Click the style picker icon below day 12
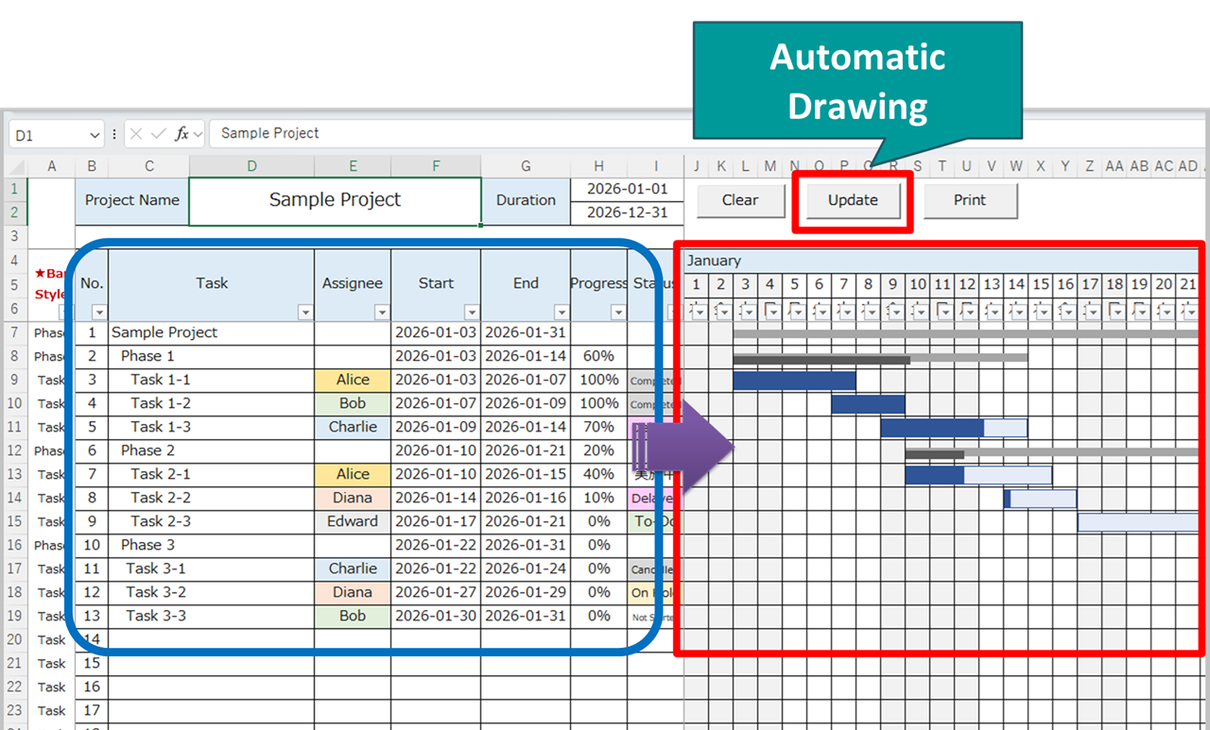The width and height of the screenshot is (1210, 730). tap(968, 312)
